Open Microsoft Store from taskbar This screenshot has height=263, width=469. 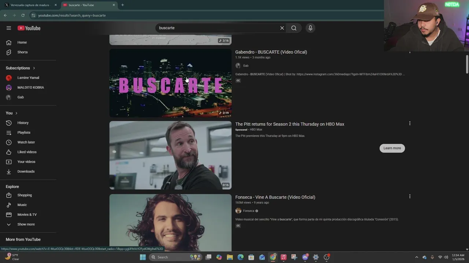(x=251, y=257)
